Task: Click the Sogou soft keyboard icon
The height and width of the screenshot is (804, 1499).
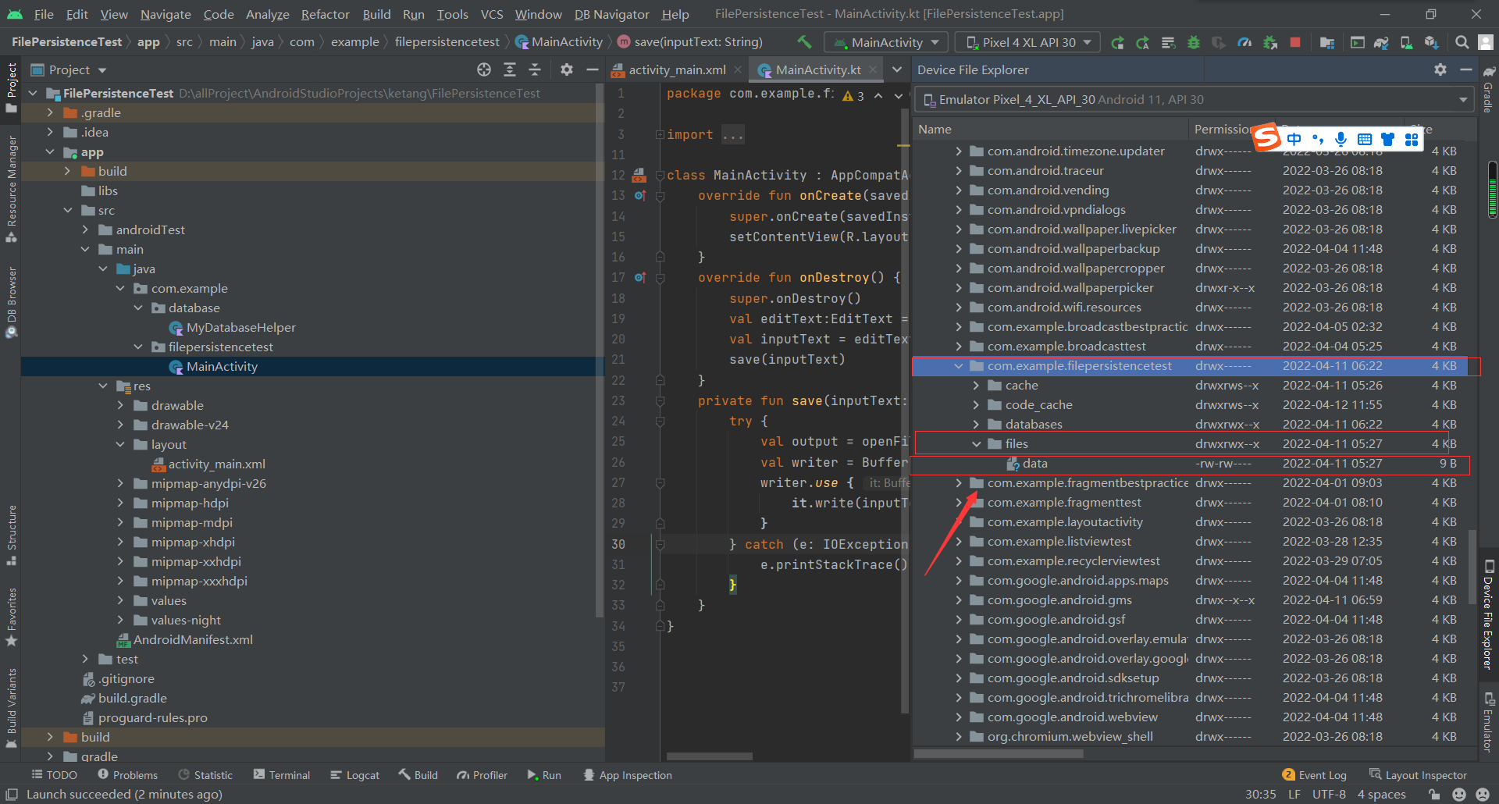Action: point(1365,139)
